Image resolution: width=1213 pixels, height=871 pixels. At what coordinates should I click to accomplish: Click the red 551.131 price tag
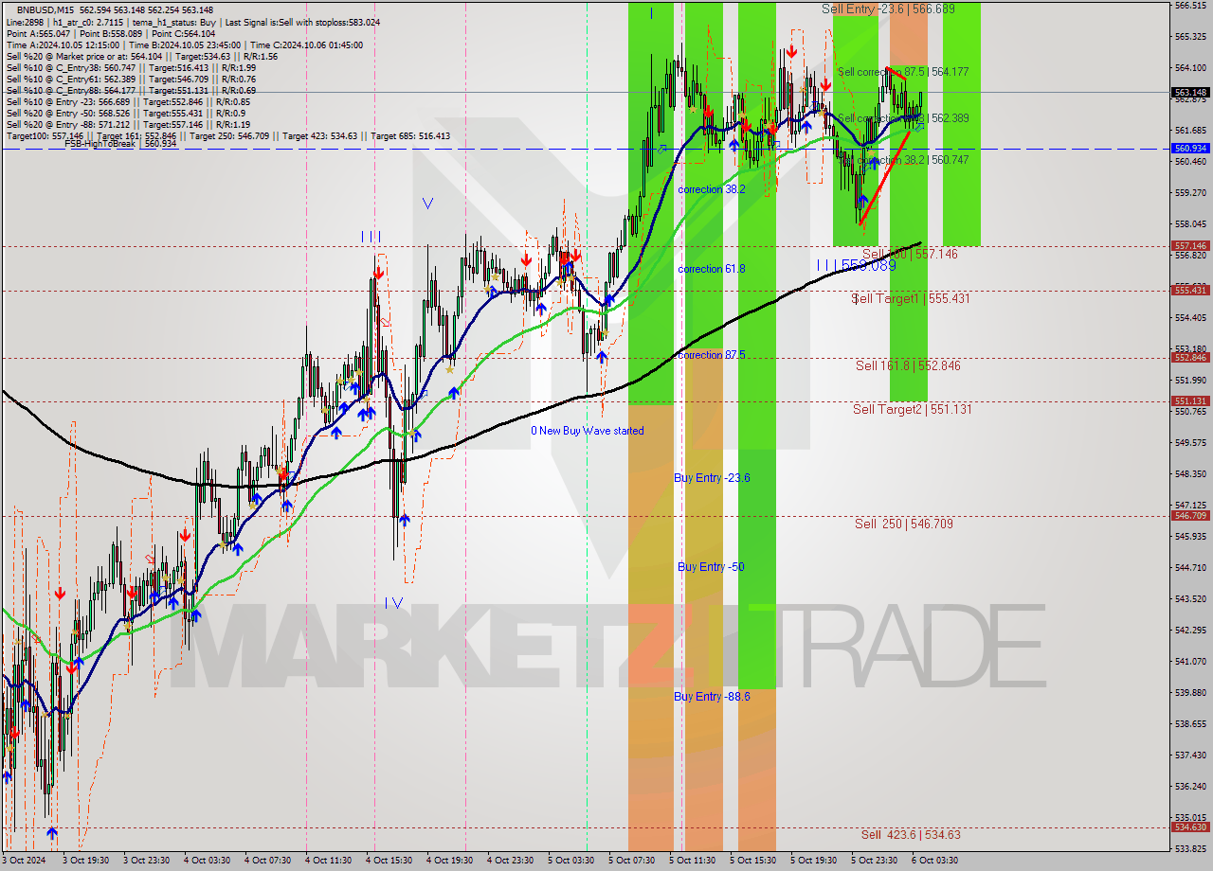(1190, 401)
